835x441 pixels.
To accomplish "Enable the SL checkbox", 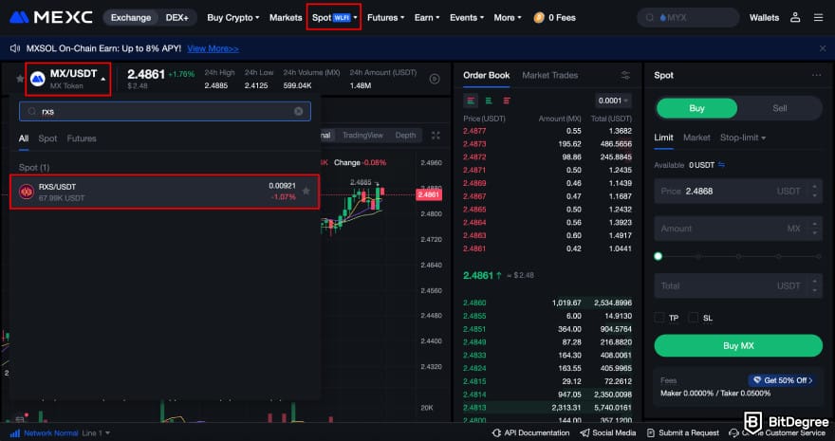I will [693, 318].
